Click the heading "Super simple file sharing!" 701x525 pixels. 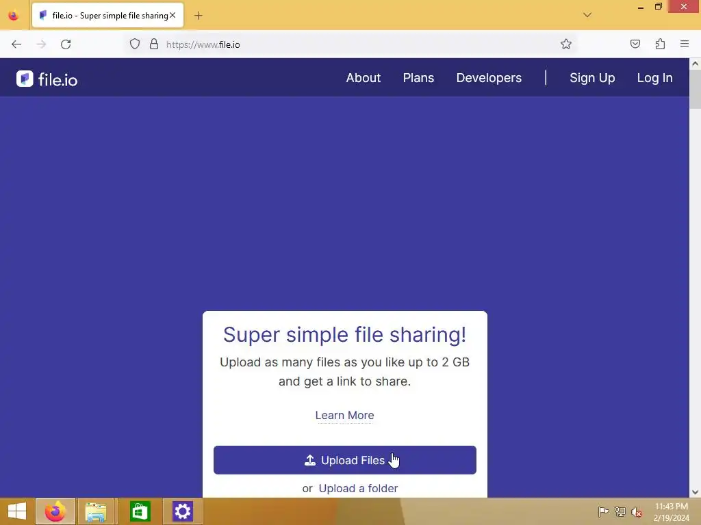pos(345,335)
